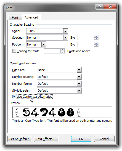Click the Spacing By down arrow

96,39
